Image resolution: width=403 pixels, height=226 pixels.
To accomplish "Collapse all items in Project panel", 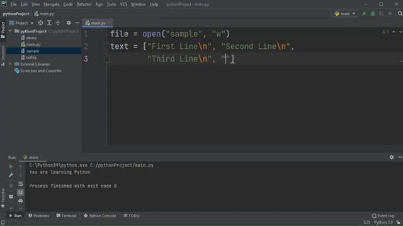I will [x=58, y=23].
